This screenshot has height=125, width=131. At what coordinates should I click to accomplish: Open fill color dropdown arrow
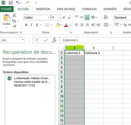point(62,25)
